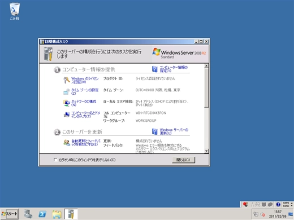Check ログオン時にこのウィンドウを表示しない checkbox
This screenshot has height=220, width=294.
pos(55,160)
